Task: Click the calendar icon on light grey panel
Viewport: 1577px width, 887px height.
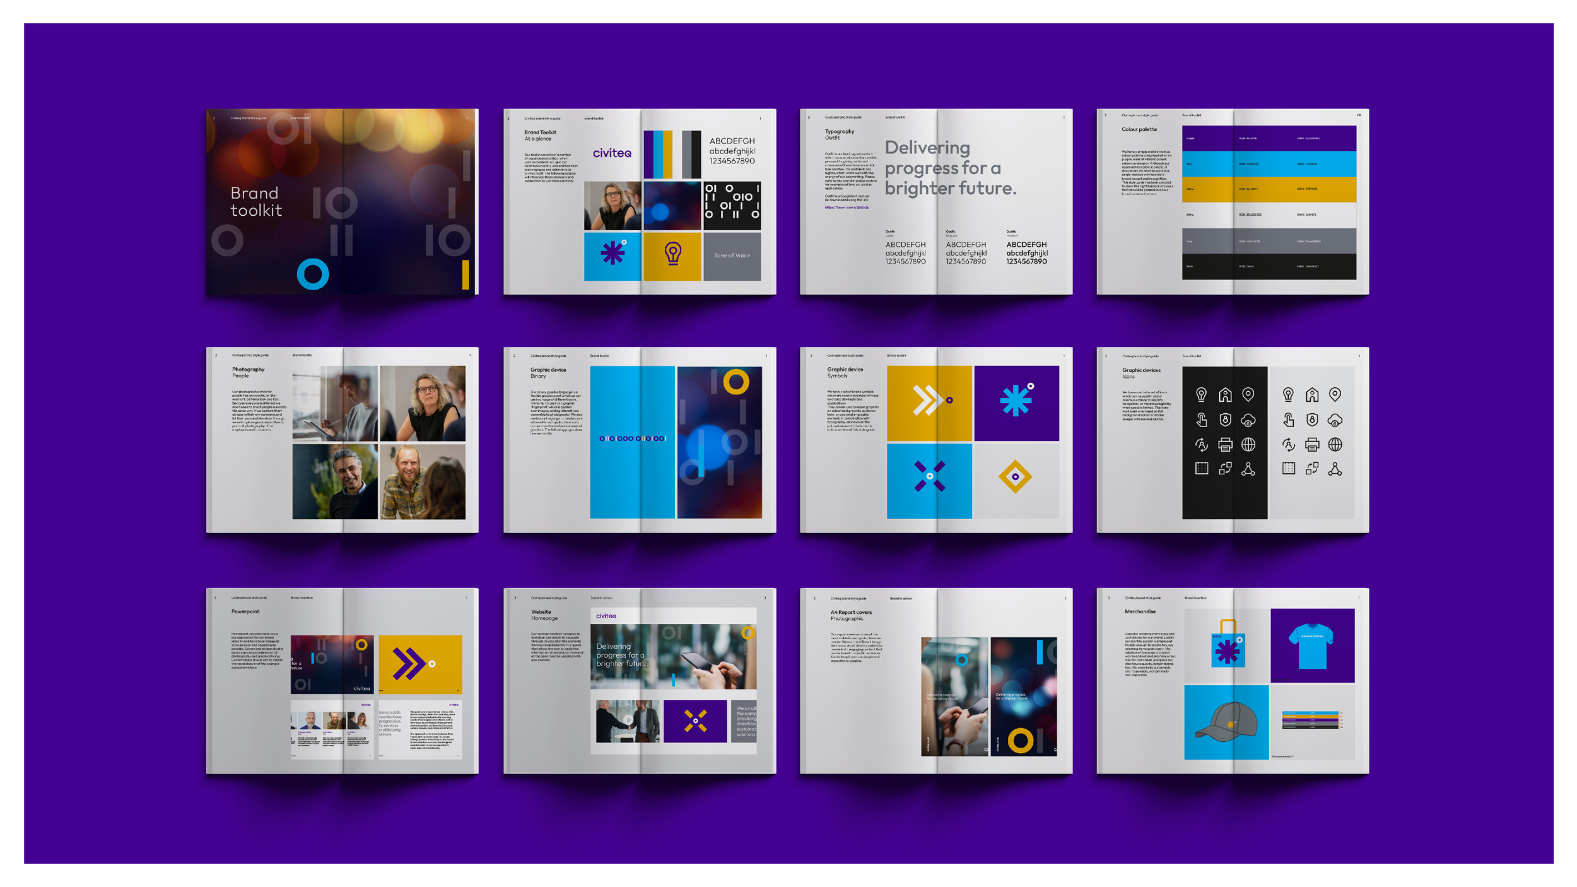Action: [x=1288, y=468]
